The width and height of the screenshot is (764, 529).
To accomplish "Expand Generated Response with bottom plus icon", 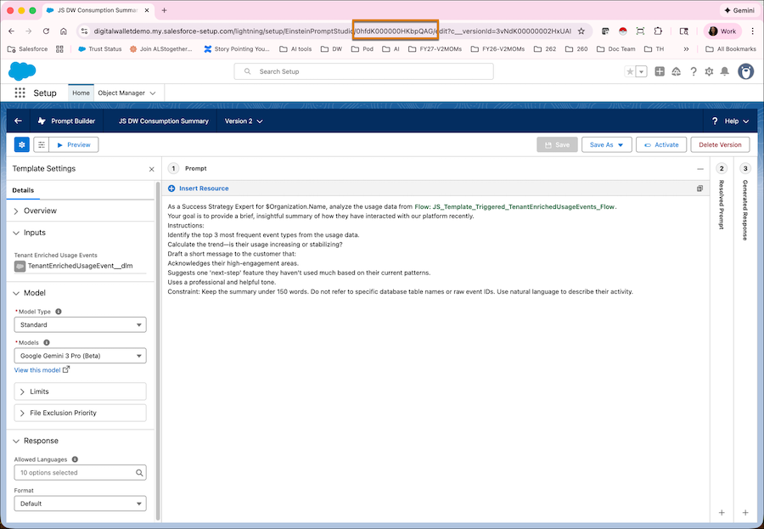I will (745, 512).
